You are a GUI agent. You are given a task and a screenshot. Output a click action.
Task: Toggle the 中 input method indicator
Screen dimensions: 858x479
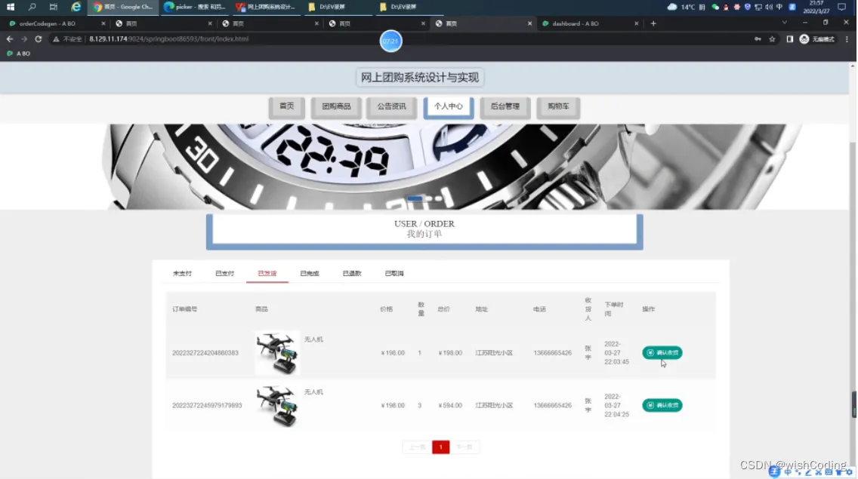(779, 7)
